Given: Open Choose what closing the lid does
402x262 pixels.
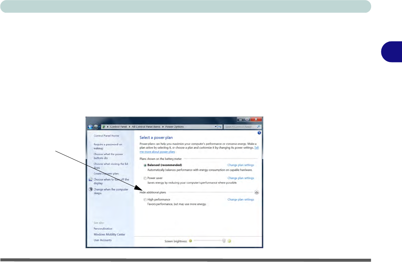Looking at the screenshot, I should tap(111, 166).
